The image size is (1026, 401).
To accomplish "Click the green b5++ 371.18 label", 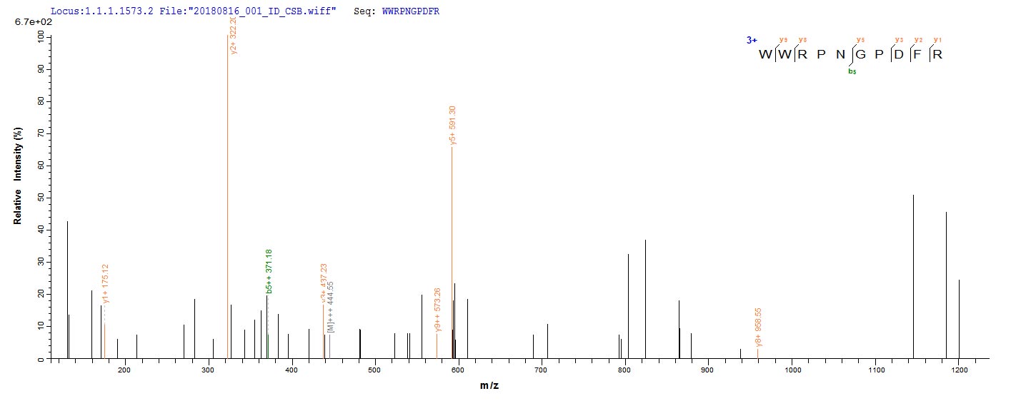I will point(269,271).
